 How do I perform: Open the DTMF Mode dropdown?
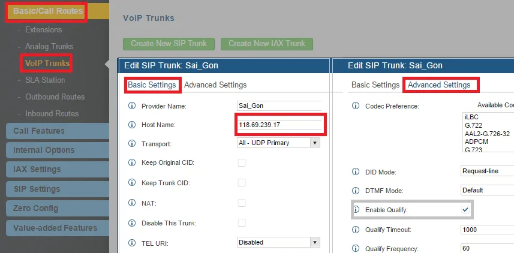pos(486,190)
